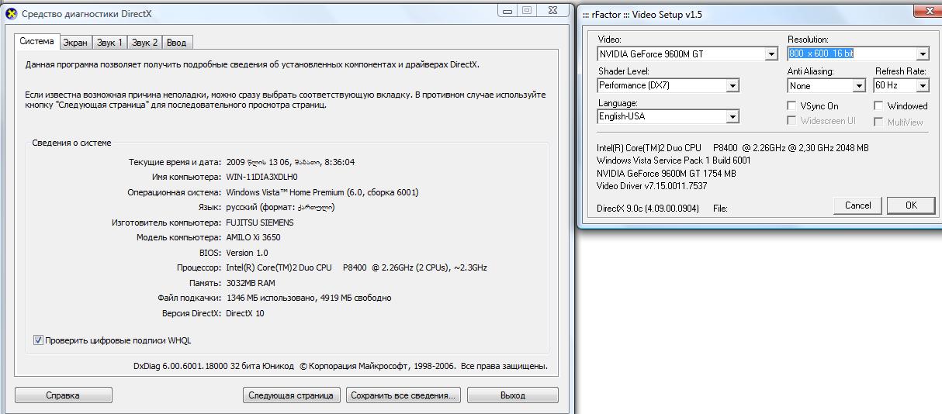
Task: Click the NVIDIA GeForce 9600M GT 1754 MB line
Action: [667, 174]
